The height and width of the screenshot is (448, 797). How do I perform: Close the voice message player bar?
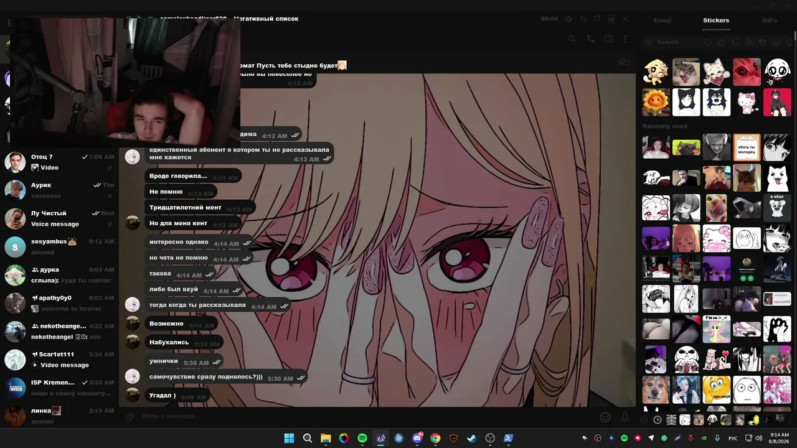coord(625,19)
